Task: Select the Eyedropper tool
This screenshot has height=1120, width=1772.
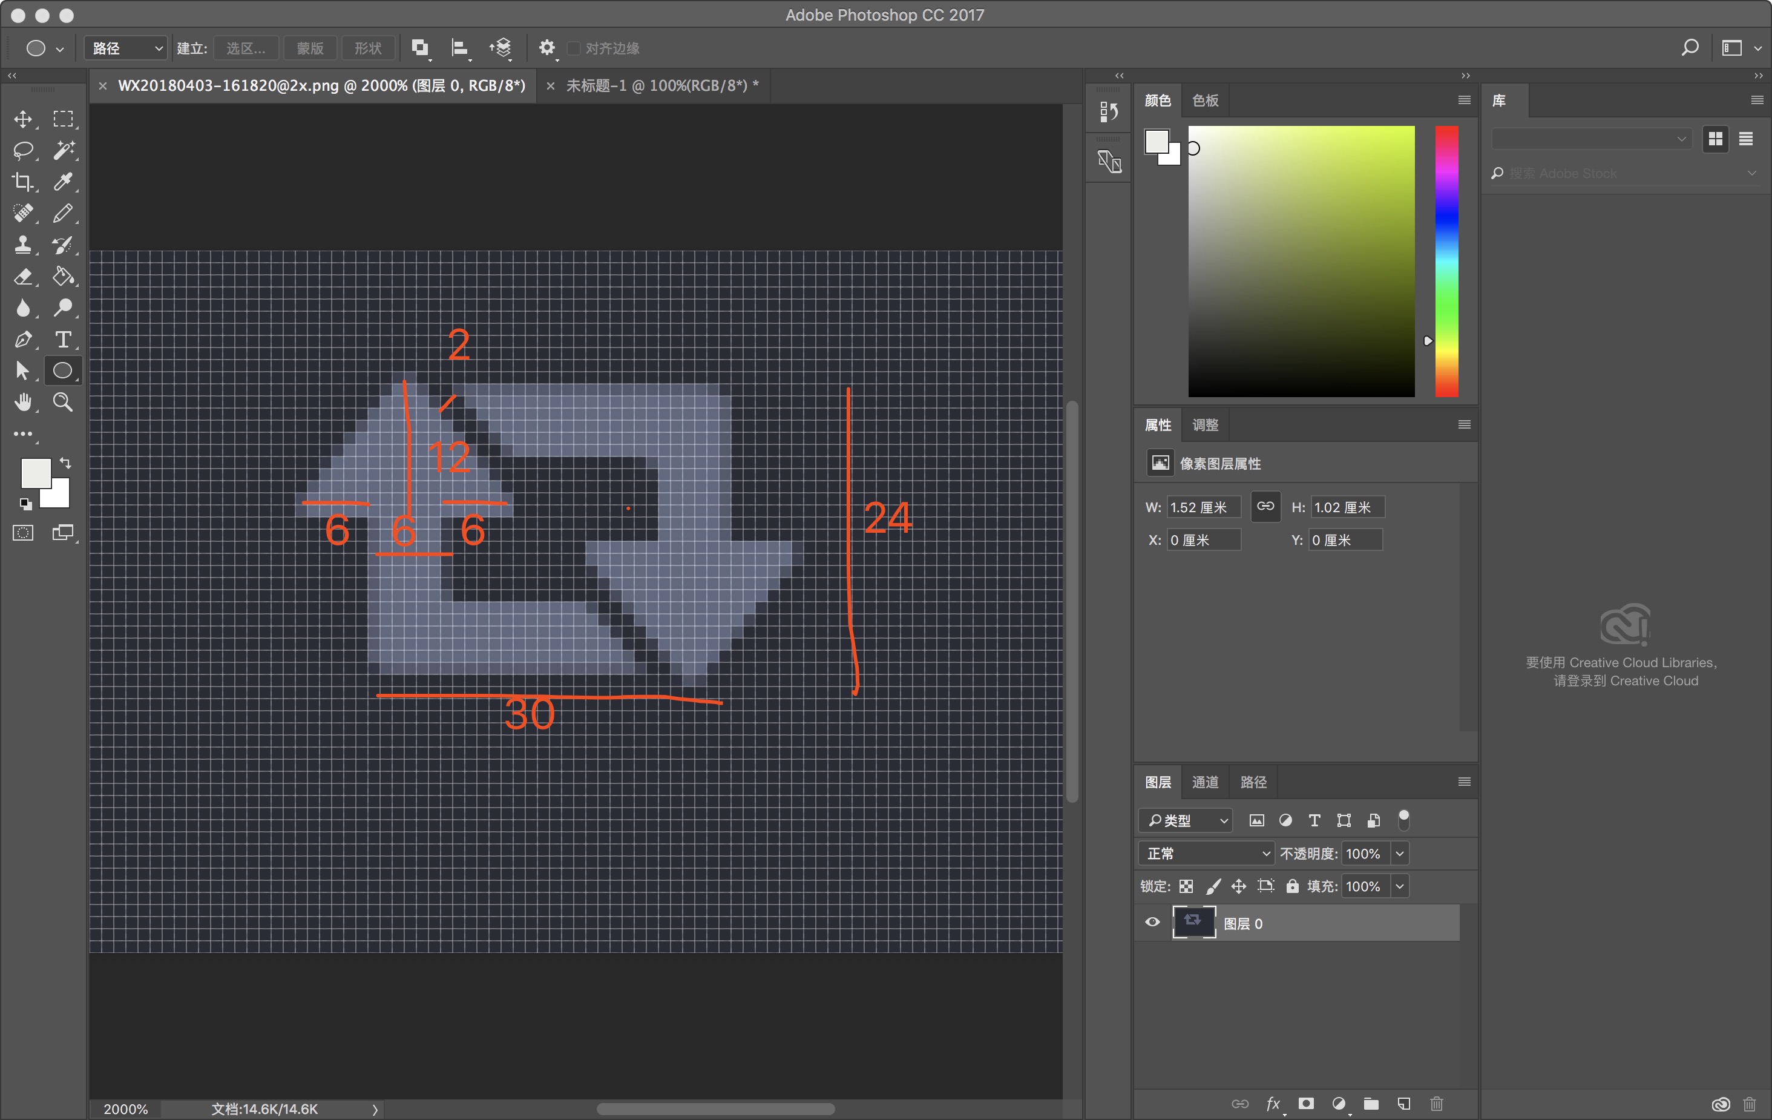Action: (64, 182)
